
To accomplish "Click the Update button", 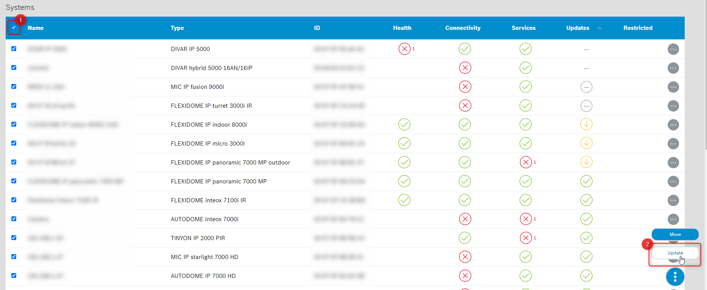I will pos(675,253).
